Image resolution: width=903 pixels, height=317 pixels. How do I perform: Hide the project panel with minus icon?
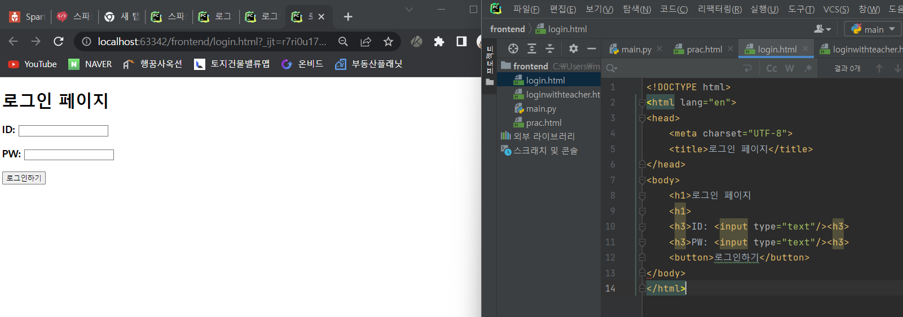point(591,49)
